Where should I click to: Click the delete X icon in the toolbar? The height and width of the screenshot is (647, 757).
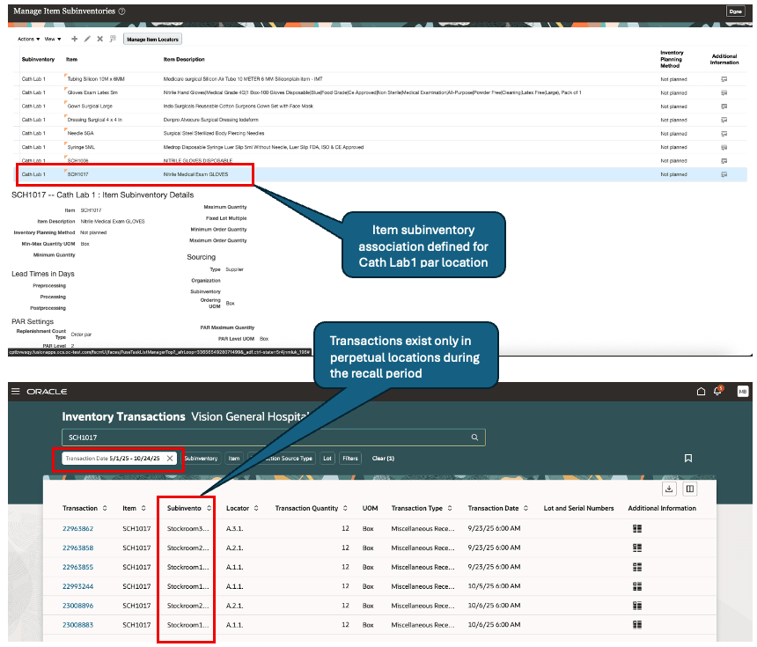(x=100, y=39)
